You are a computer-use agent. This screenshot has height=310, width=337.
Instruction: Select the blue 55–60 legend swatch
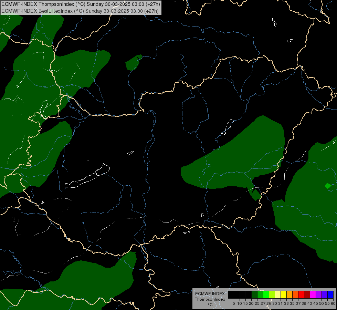tap(330, 294)
